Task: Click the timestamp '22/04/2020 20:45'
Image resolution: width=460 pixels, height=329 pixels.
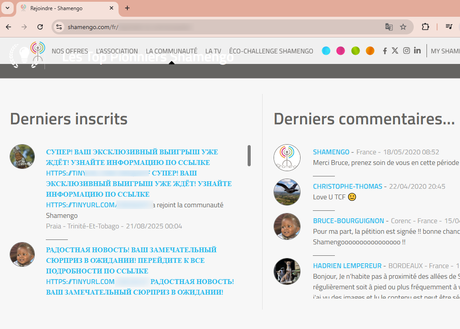Action: [417, 186]
